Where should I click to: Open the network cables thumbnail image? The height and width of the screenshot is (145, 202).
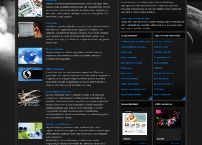tap(30, 98)
